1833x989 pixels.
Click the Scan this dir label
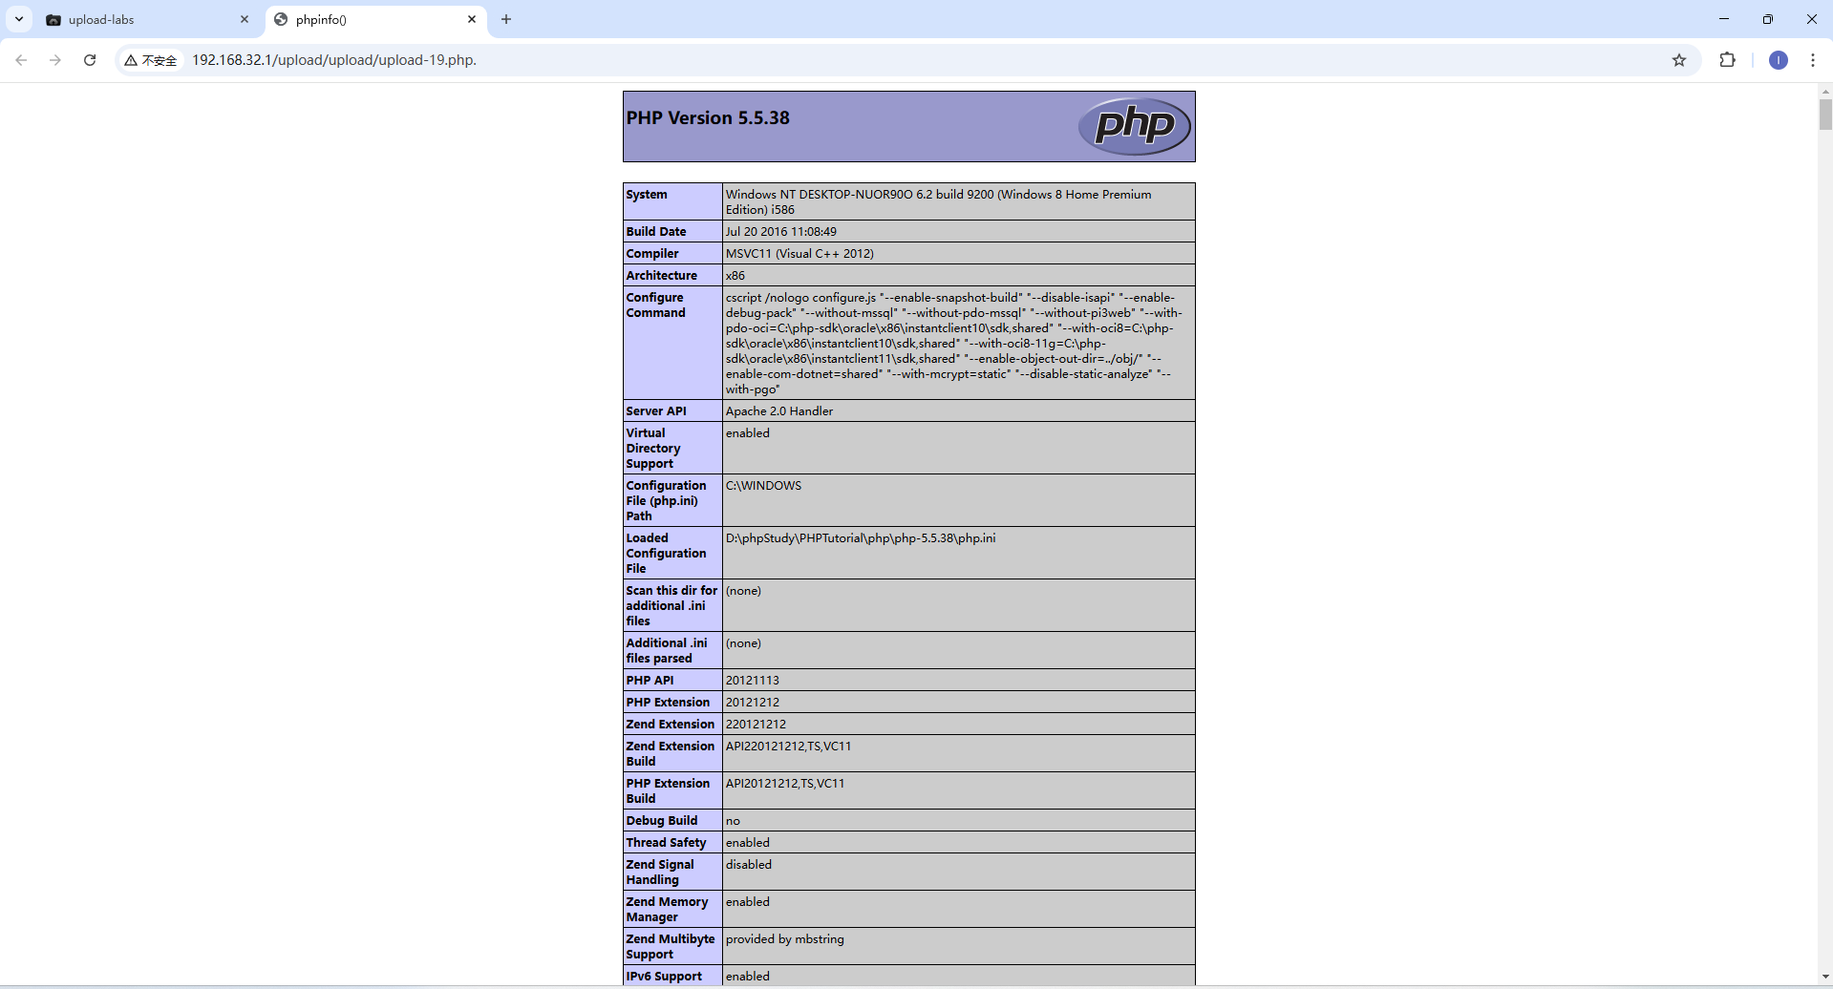(671, 606)
